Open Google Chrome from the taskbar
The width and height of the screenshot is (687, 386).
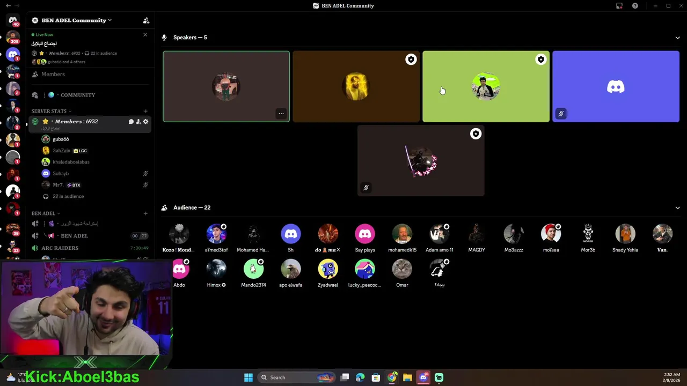click(392, 377)
